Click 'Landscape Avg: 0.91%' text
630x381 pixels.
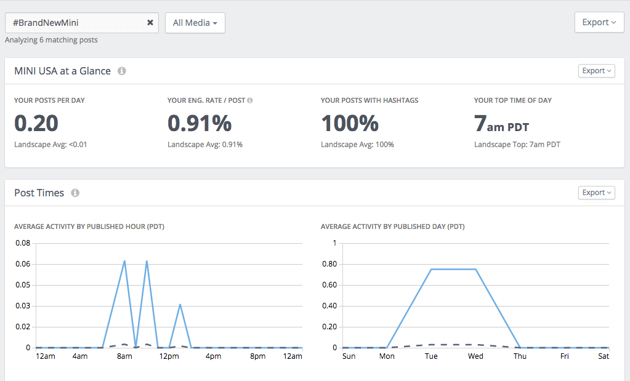pyautogui.click(x=205, y=145)
